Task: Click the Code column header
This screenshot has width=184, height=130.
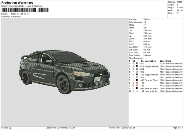Action: pos(162,61)
